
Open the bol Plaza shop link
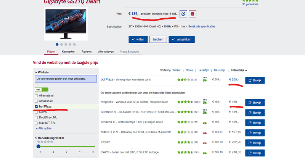coord(107,79)
